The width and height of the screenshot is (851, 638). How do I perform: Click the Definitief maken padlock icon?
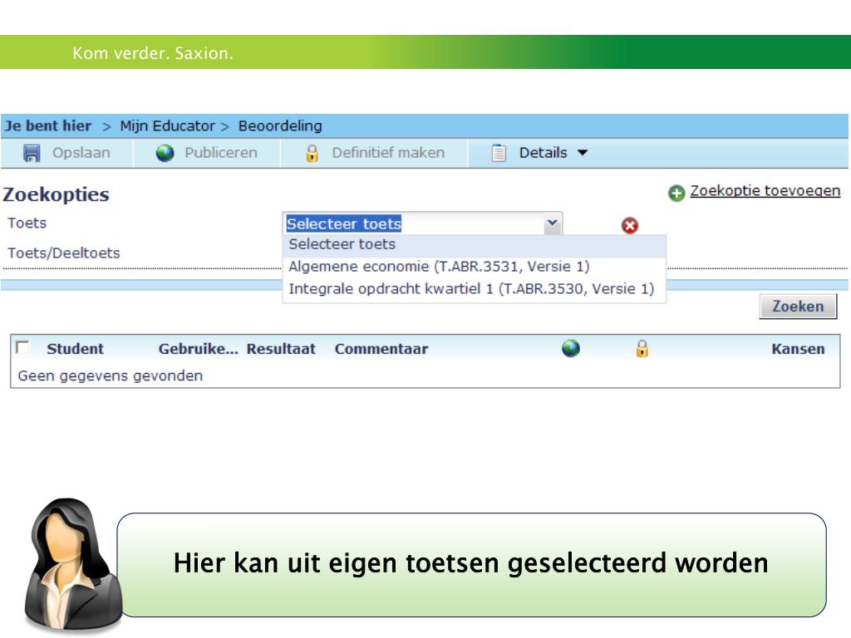point(312,153)
